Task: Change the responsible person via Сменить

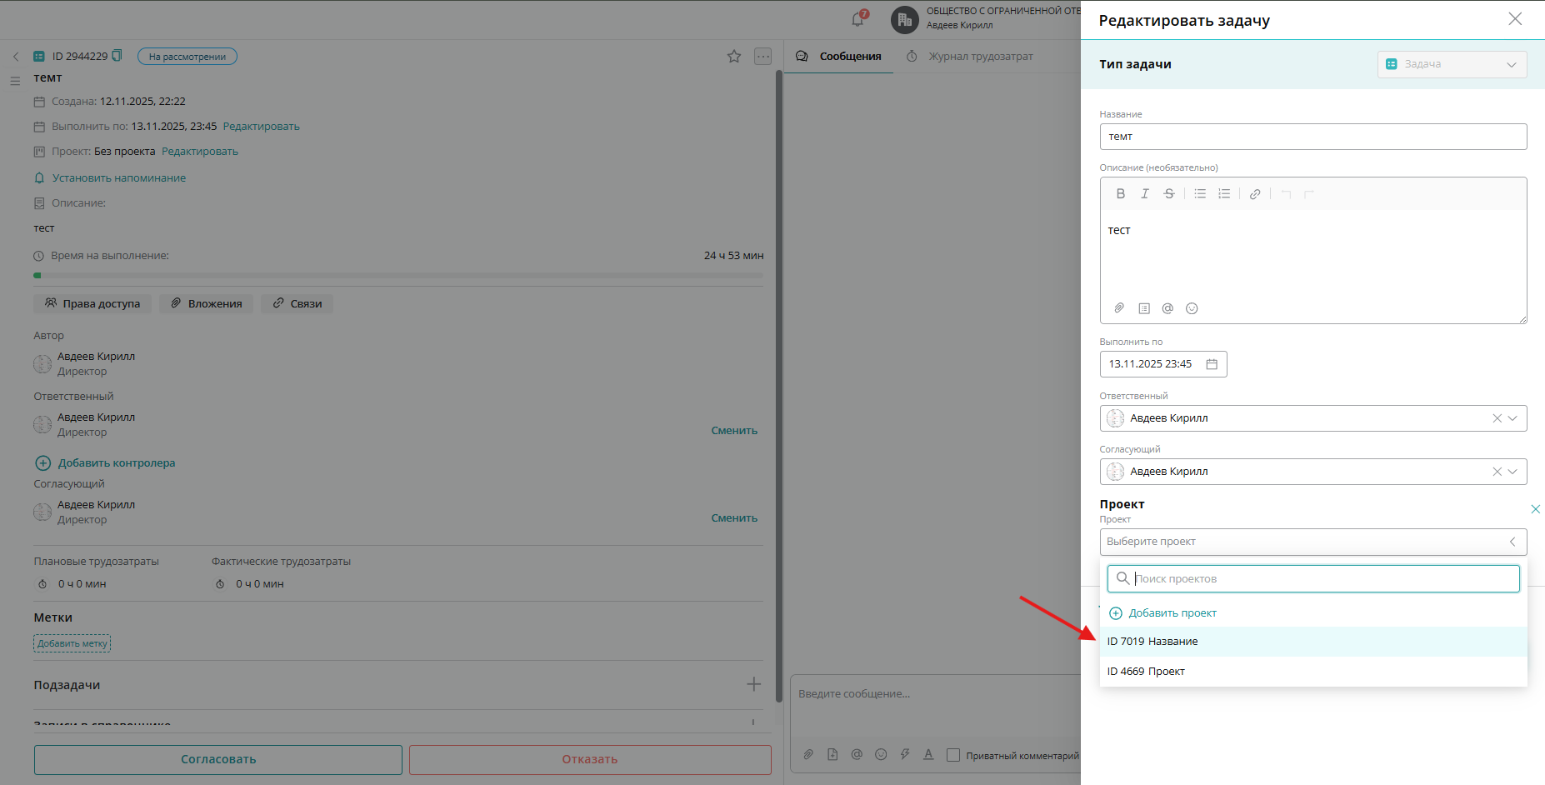Action: [734, 431]
